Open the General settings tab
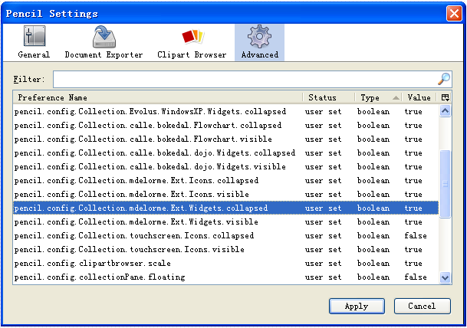The width and height of the screenshot is (467, 328). pos(34,42)
